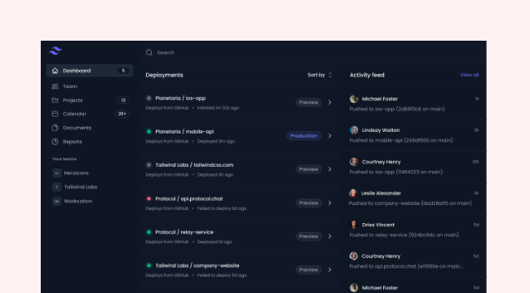530x293 pixels.
Task: Open the Dashboard menu item
Action: click(x=90, y=71)
